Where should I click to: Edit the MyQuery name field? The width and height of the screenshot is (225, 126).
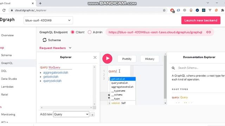(x=60, y=68)
